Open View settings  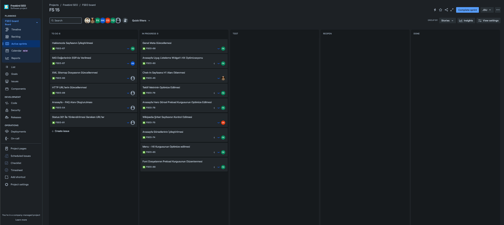(488, 21)
